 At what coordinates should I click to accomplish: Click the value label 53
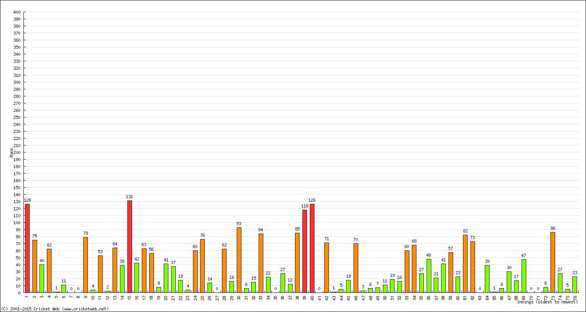tap(100, 251)
